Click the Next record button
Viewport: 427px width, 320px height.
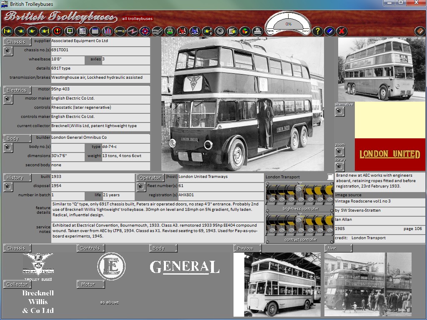pos(338,248)
